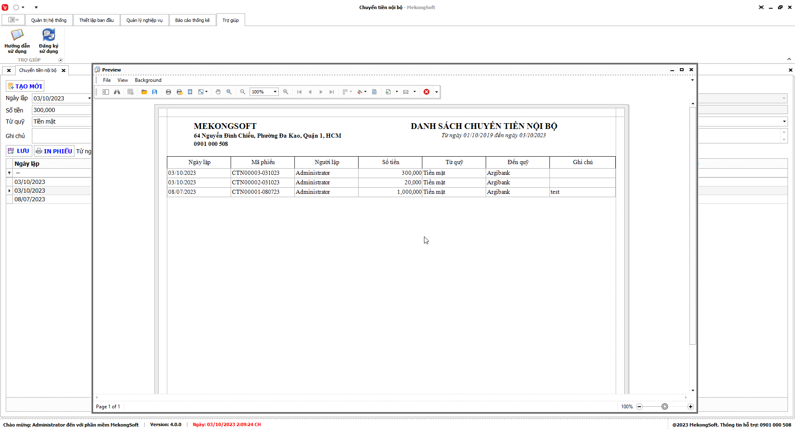Select the Hand tool in preview toolbar
Screen dimensions: 795x429
coord(218,92)
